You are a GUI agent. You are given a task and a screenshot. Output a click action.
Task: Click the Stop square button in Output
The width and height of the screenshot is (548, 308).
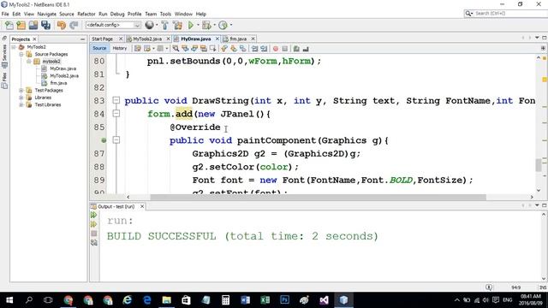[93, 234]
